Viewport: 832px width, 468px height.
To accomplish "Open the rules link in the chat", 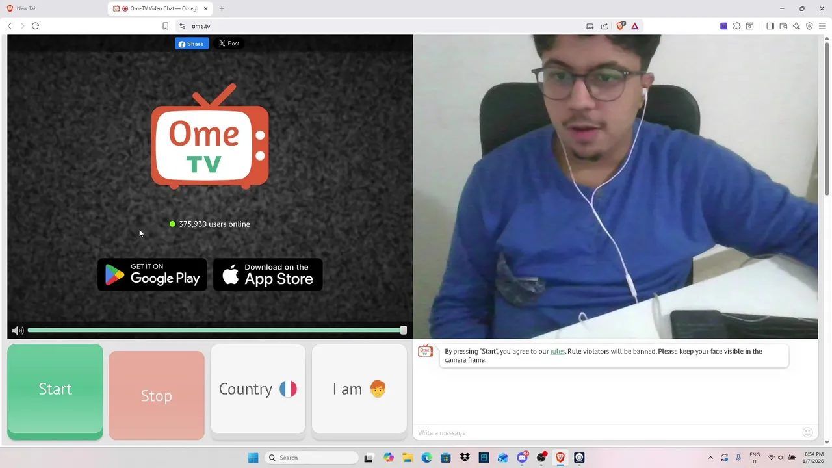I will [x=558, y=351].
